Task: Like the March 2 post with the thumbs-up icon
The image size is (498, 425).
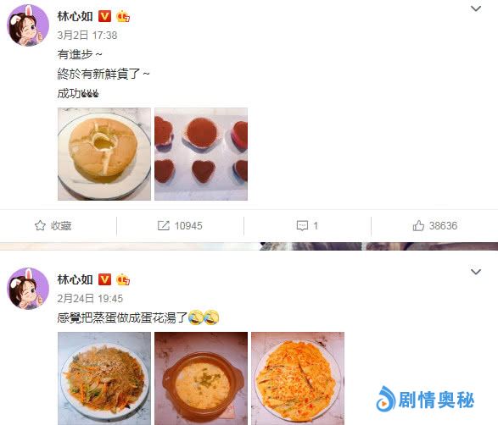Action: [x=418, y=226]
